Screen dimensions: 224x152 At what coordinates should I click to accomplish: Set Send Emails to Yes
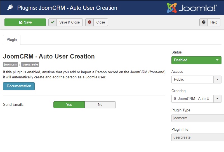69,104
